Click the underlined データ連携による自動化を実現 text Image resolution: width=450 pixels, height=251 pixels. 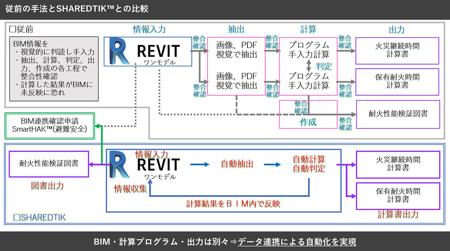click(x=297, y=242)
